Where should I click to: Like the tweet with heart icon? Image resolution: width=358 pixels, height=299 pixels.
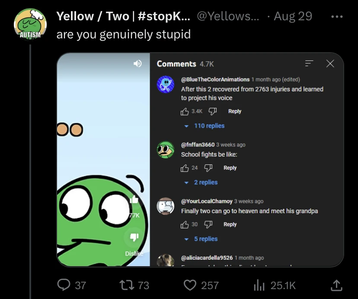190,285
